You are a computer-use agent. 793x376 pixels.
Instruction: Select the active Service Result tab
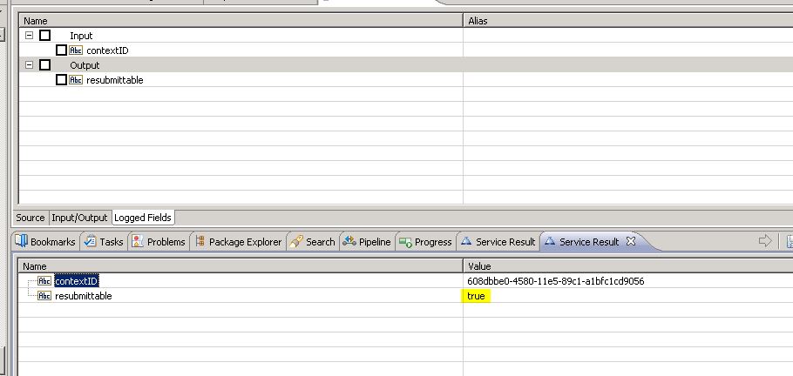pos(589,242)
